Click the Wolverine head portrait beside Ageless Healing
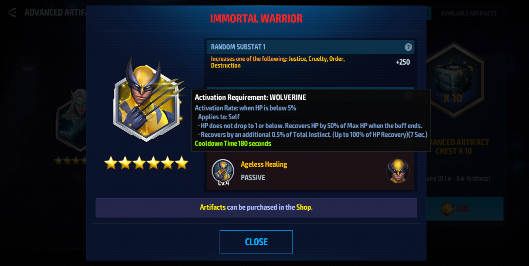 tap(398, 171)
